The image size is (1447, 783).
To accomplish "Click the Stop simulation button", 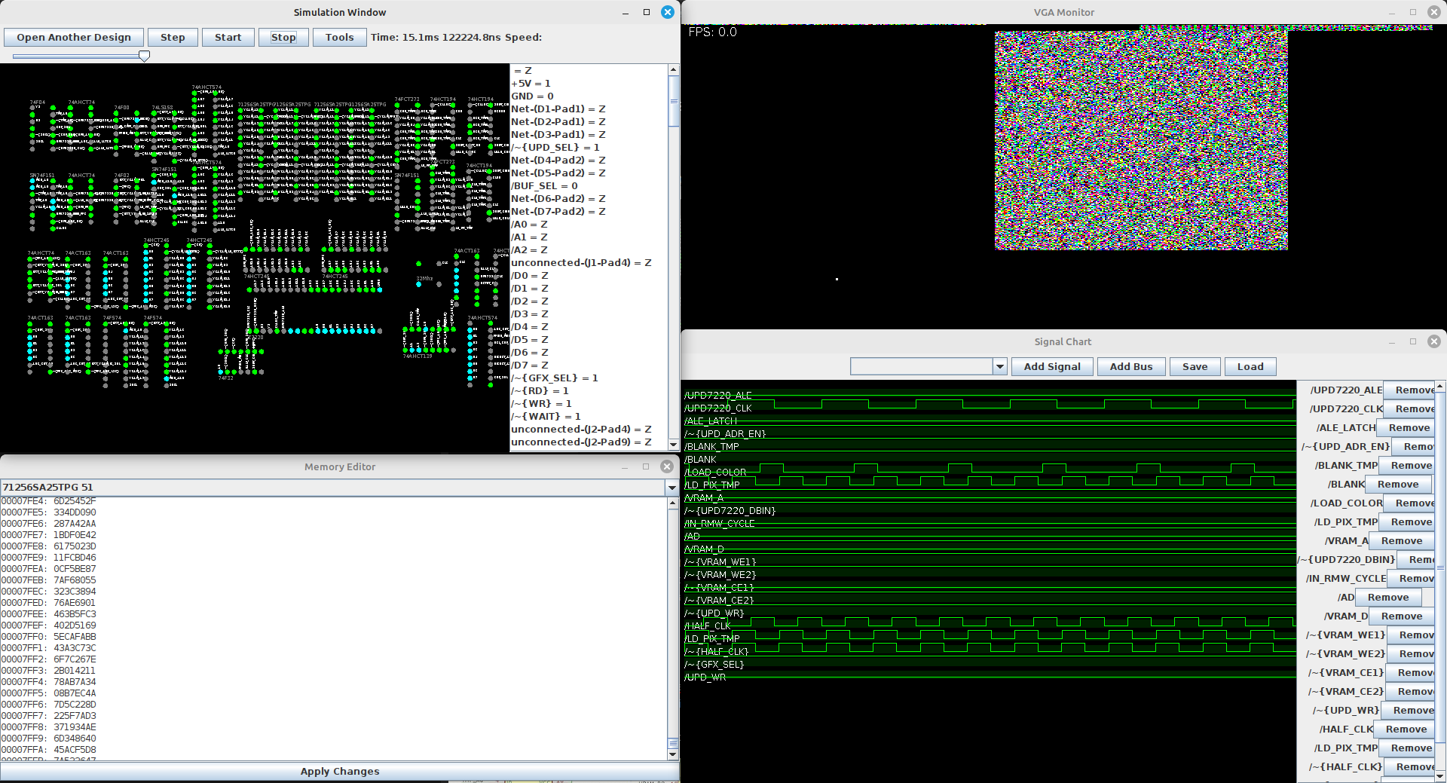I will pos(283,38).
